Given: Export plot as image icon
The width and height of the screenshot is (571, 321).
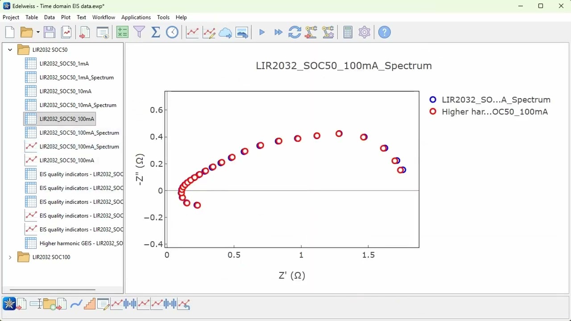Looking at the screenshot, I should 242,32.
